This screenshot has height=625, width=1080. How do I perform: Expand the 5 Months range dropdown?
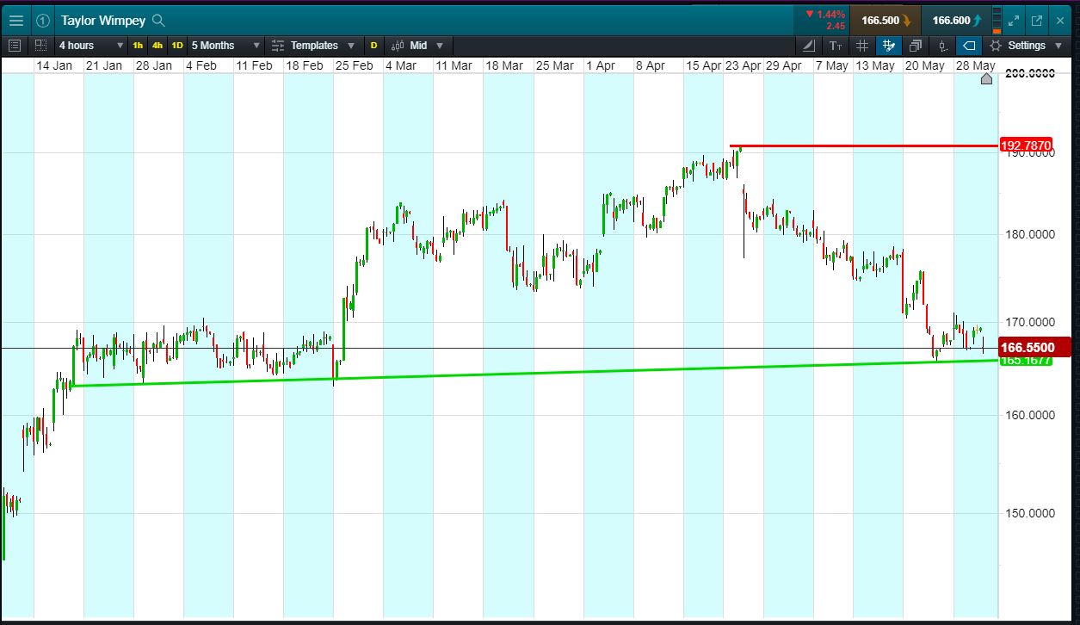point(225,46)
